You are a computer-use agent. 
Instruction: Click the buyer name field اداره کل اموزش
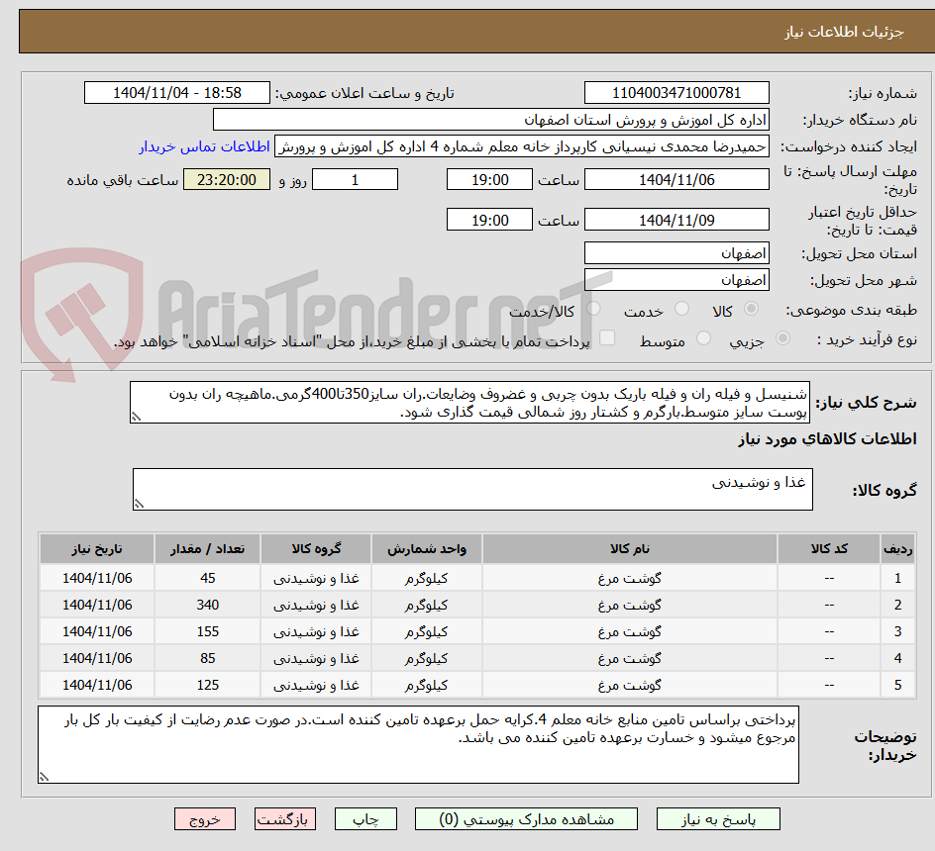490,120
